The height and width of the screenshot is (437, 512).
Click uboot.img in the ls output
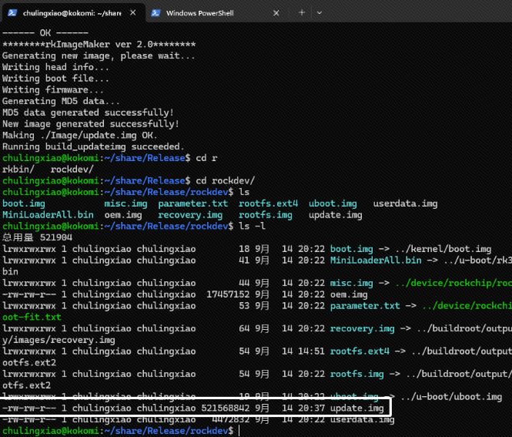(x=333, y=203)
